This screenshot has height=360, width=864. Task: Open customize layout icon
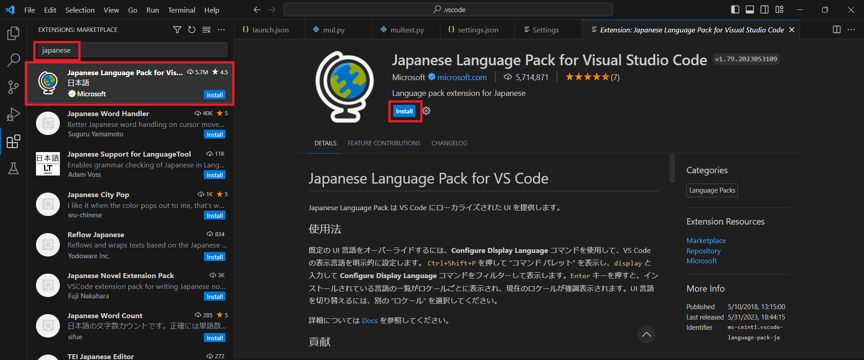(x=779, y=9)
